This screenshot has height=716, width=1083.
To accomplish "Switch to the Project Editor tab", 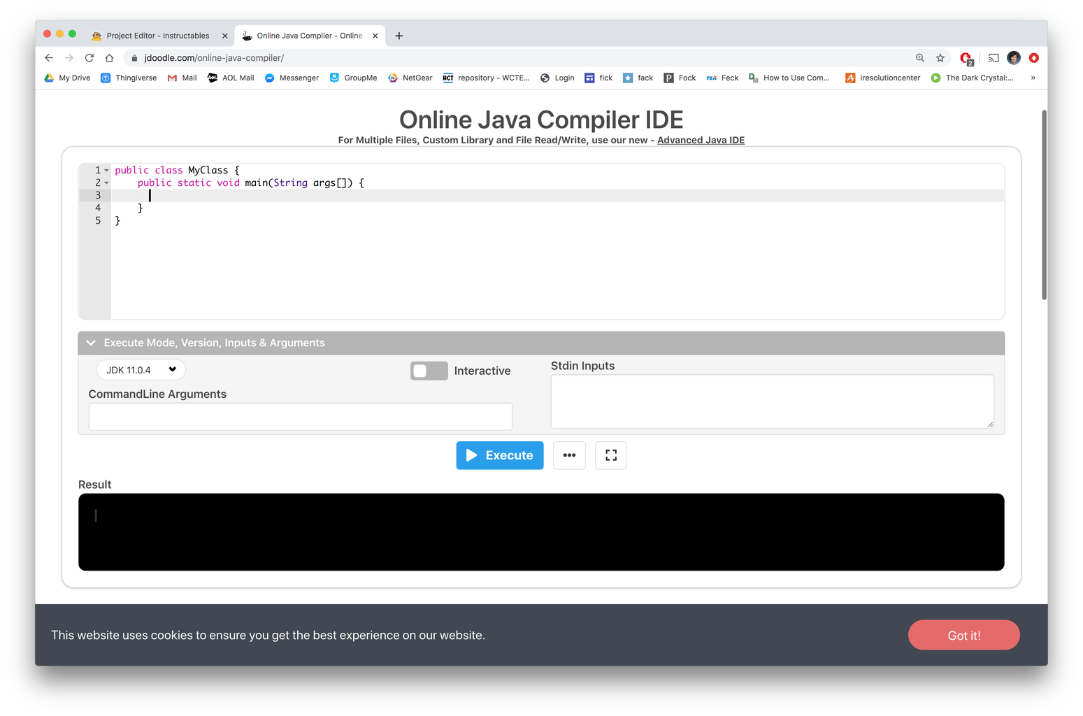I will pos(157,35).
